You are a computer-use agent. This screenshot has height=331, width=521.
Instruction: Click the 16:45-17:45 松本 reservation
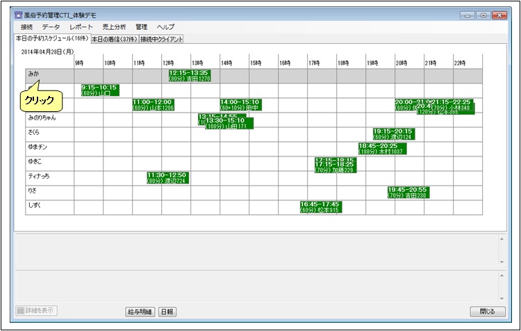click(320, 207)
